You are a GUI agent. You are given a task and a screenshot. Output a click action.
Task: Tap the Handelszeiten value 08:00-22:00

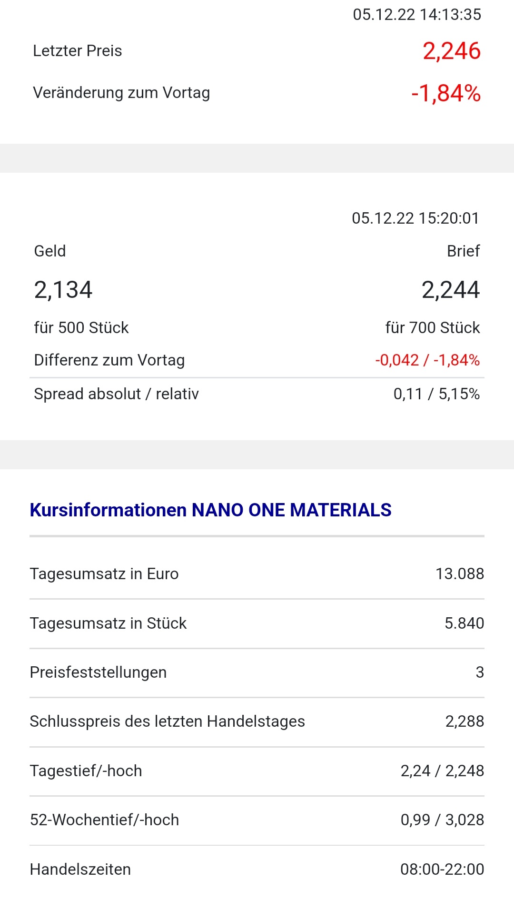[442, 869]
